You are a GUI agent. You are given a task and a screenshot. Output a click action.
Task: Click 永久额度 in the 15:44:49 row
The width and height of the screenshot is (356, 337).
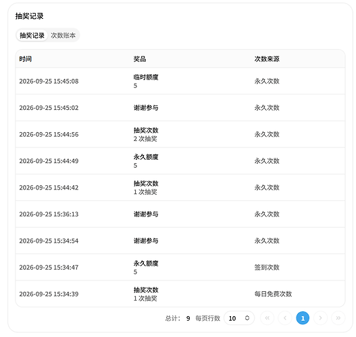(x=146, y=157)
